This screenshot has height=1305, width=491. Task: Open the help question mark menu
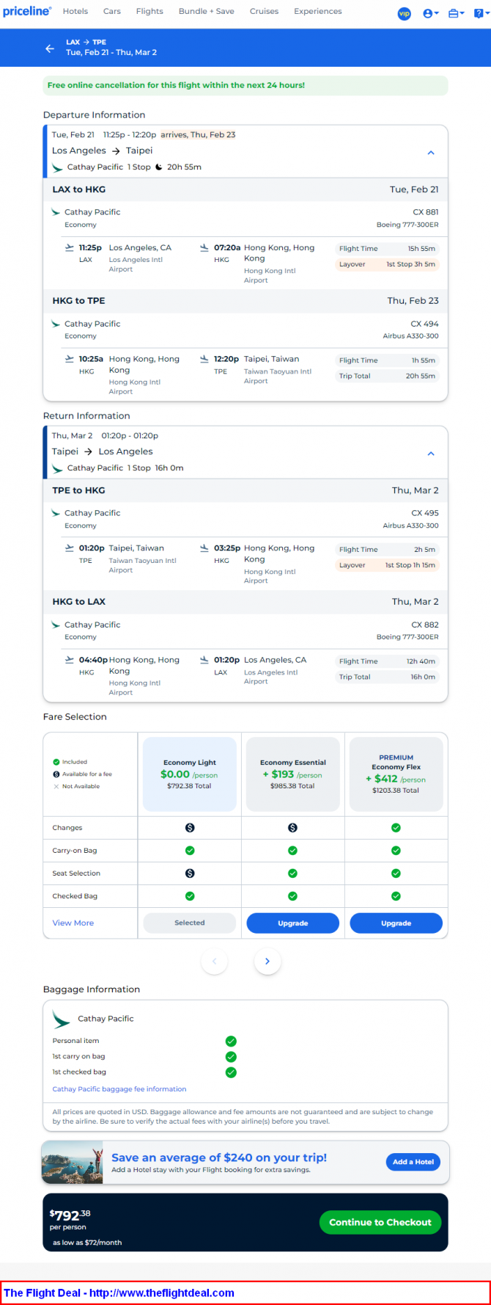pyautogui.click(x=480, y=13)
